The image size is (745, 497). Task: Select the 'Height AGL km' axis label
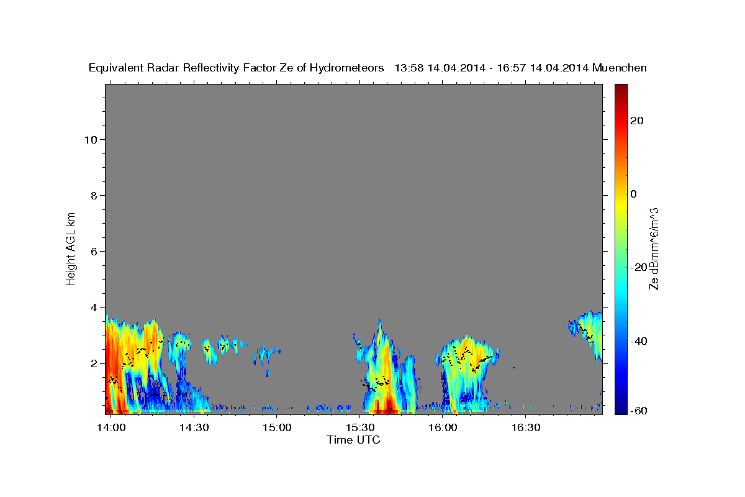tap(71, 248)
